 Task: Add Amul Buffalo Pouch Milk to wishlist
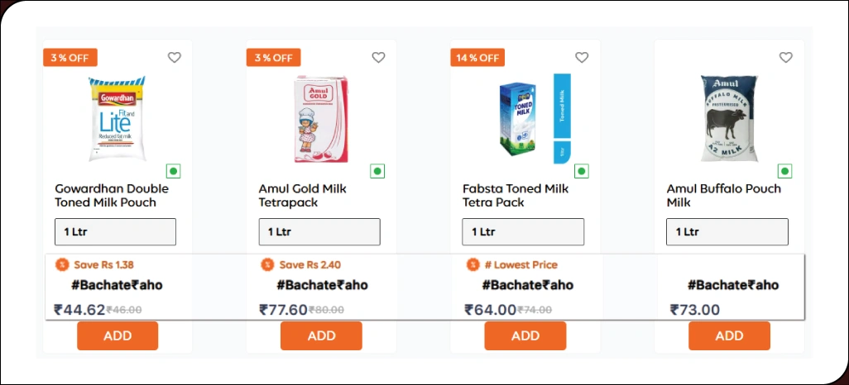pos(786,58)
